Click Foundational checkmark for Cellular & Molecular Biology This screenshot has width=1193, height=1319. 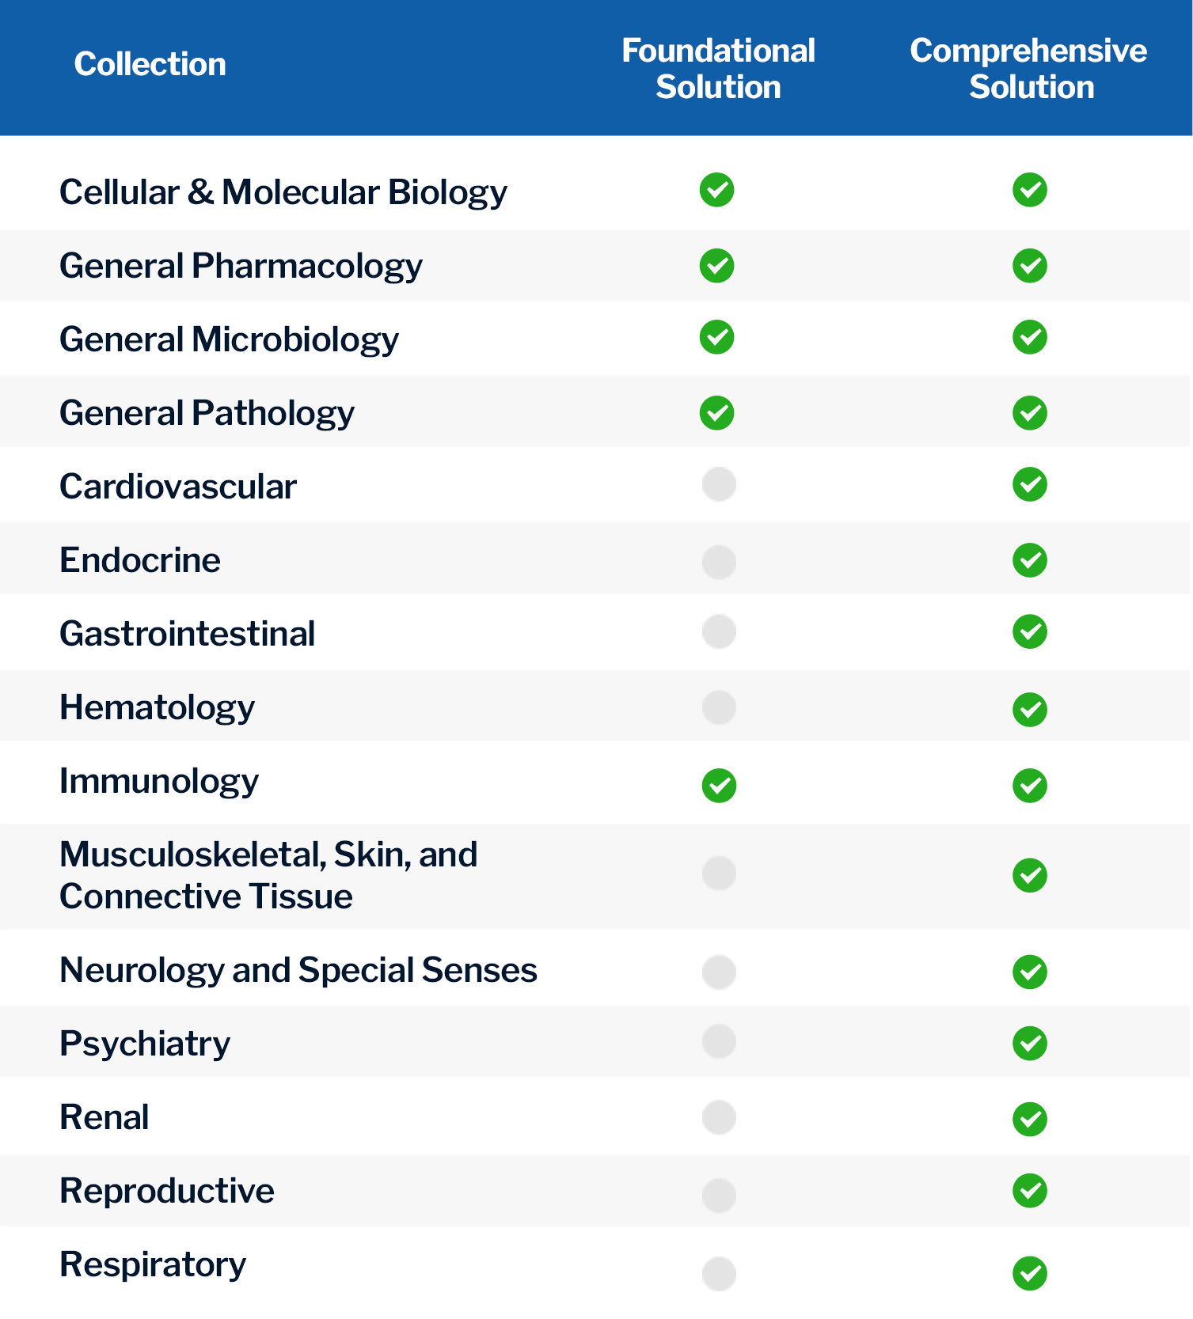tap(716, 190)
